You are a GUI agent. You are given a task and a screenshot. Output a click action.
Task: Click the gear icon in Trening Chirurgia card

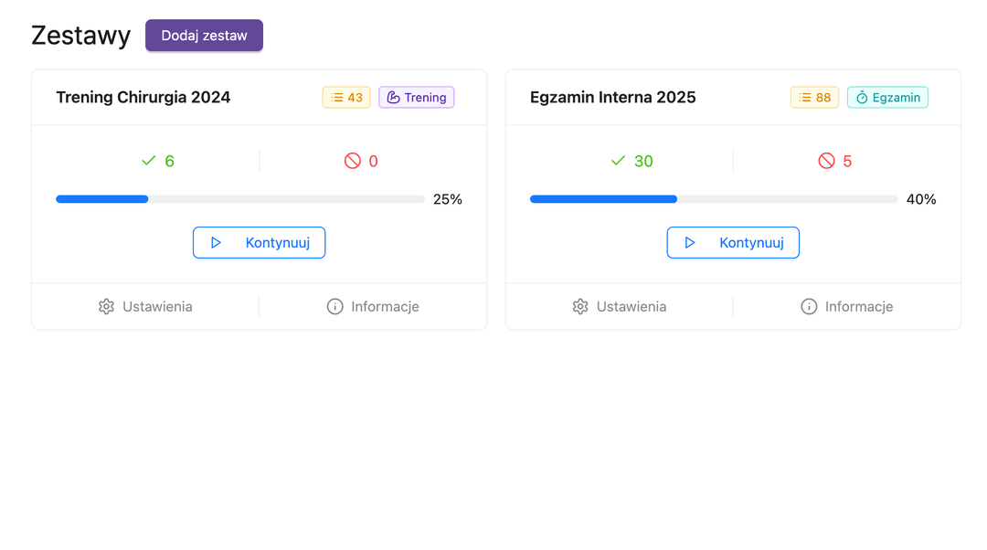(x=106, y=306)
